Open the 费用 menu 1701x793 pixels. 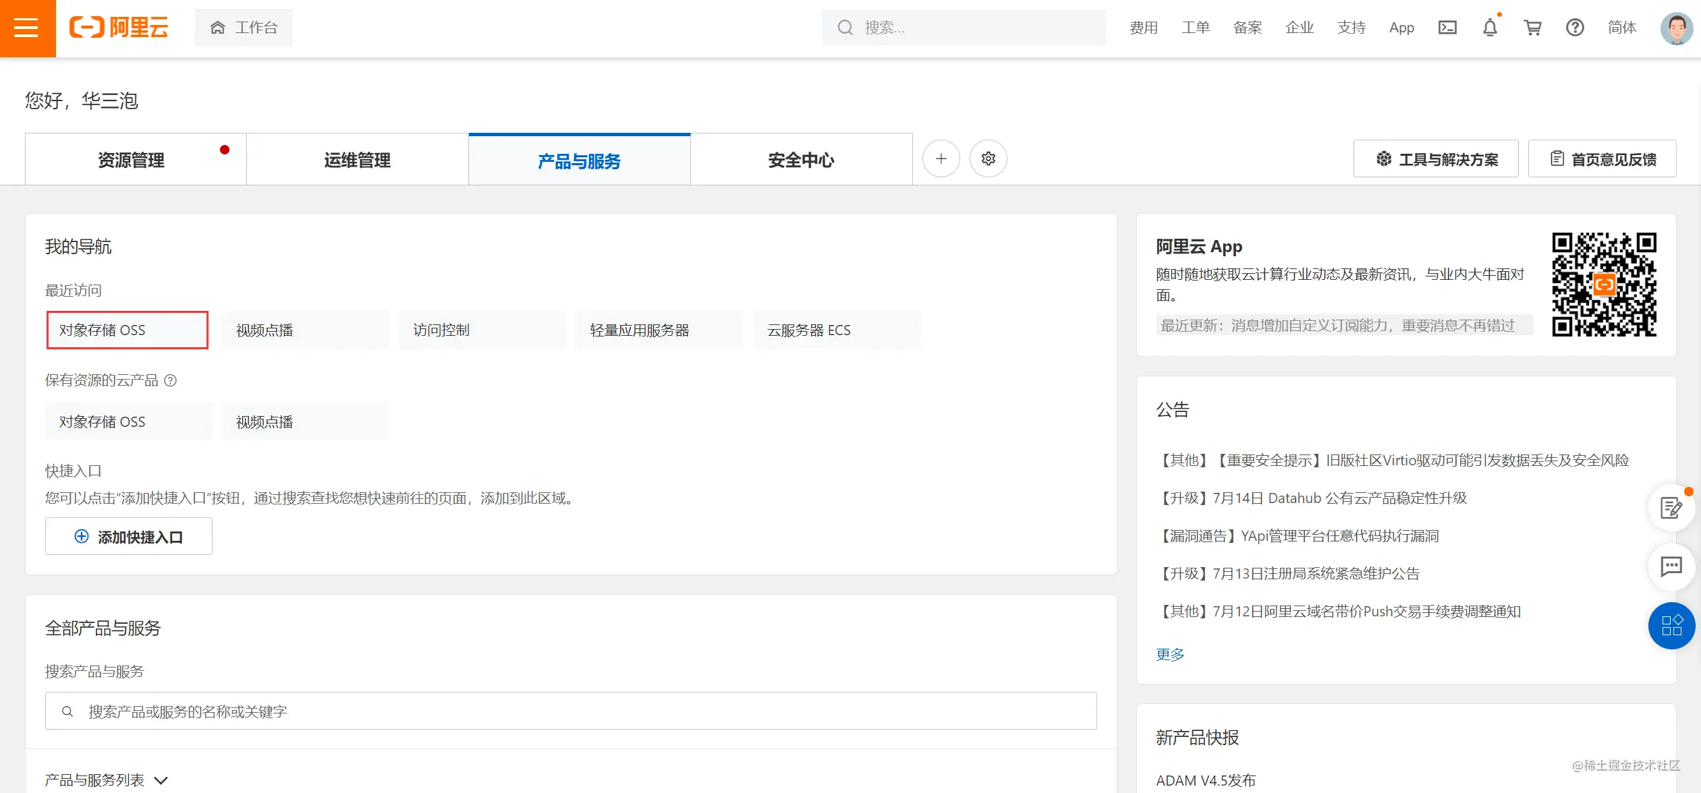1144,28
